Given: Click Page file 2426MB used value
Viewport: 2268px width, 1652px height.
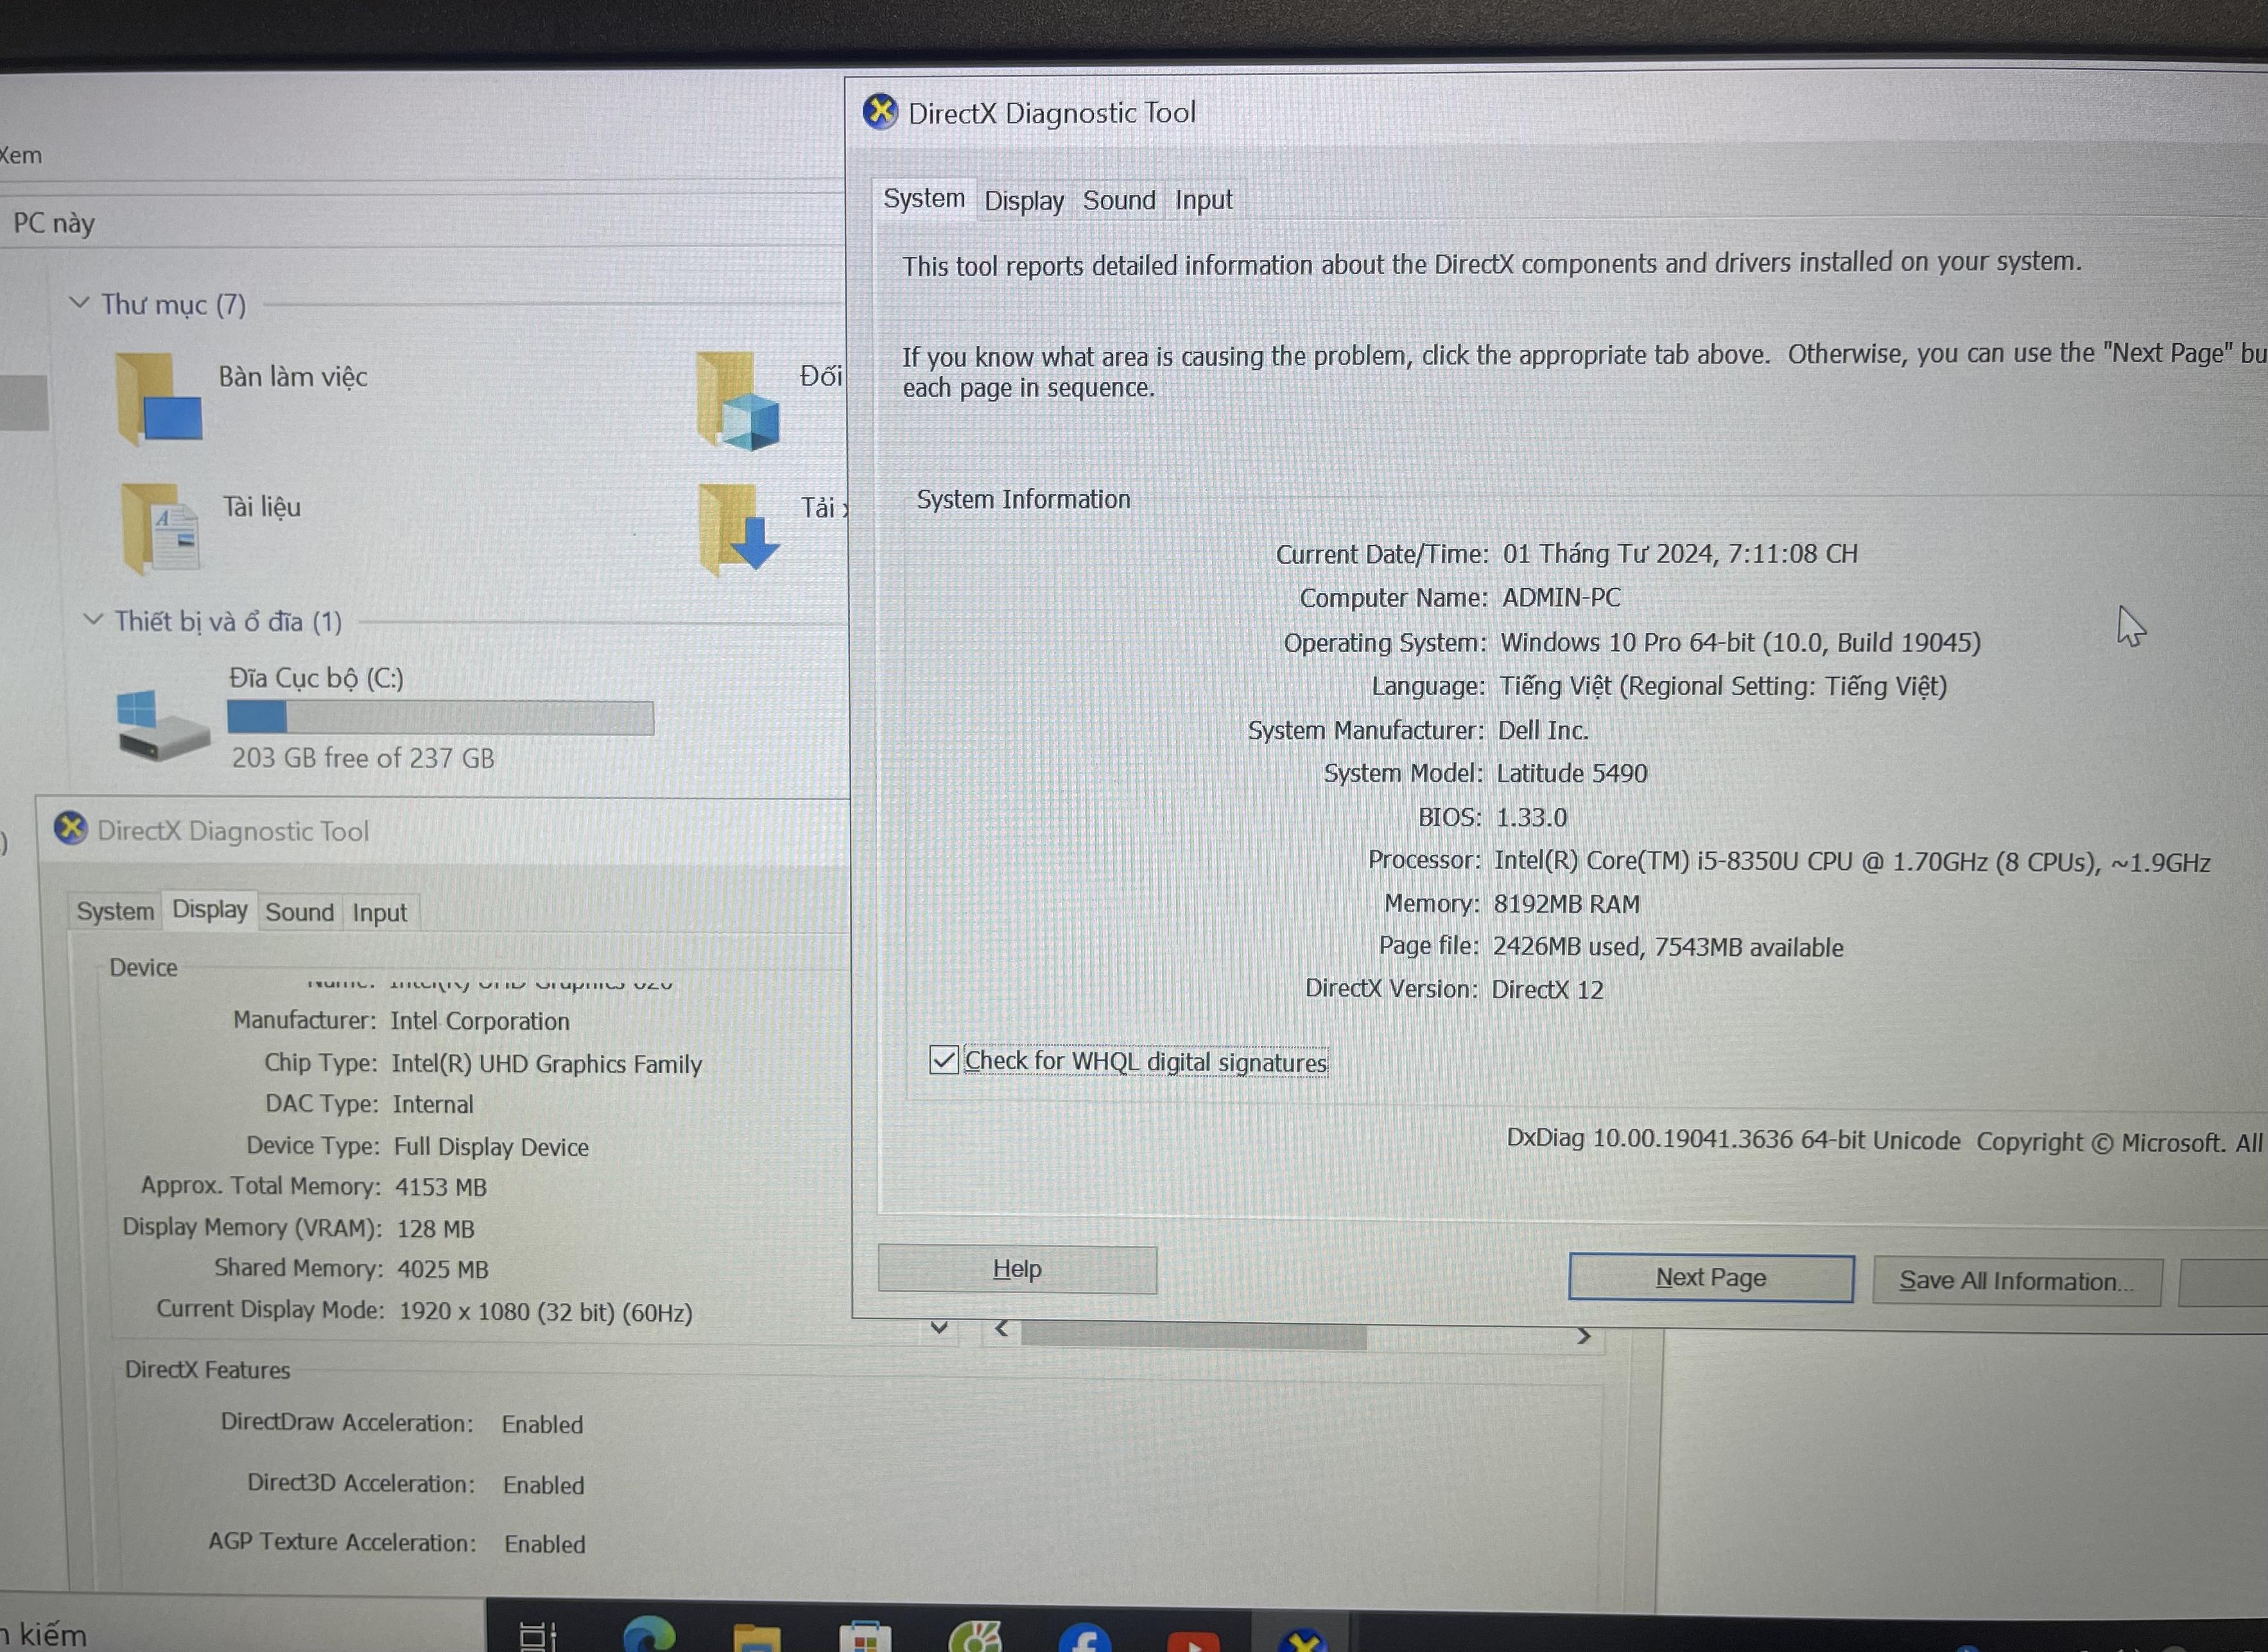Looking at the screenshot, I should click(x=1668, y=947).
